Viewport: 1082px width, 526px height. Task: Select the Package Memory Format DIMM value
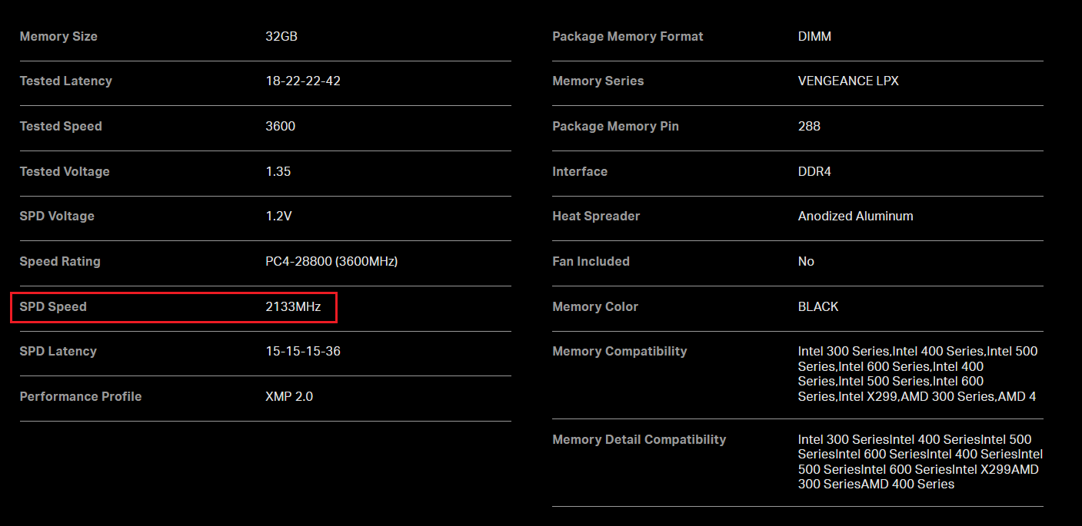[x=815, y=36]
